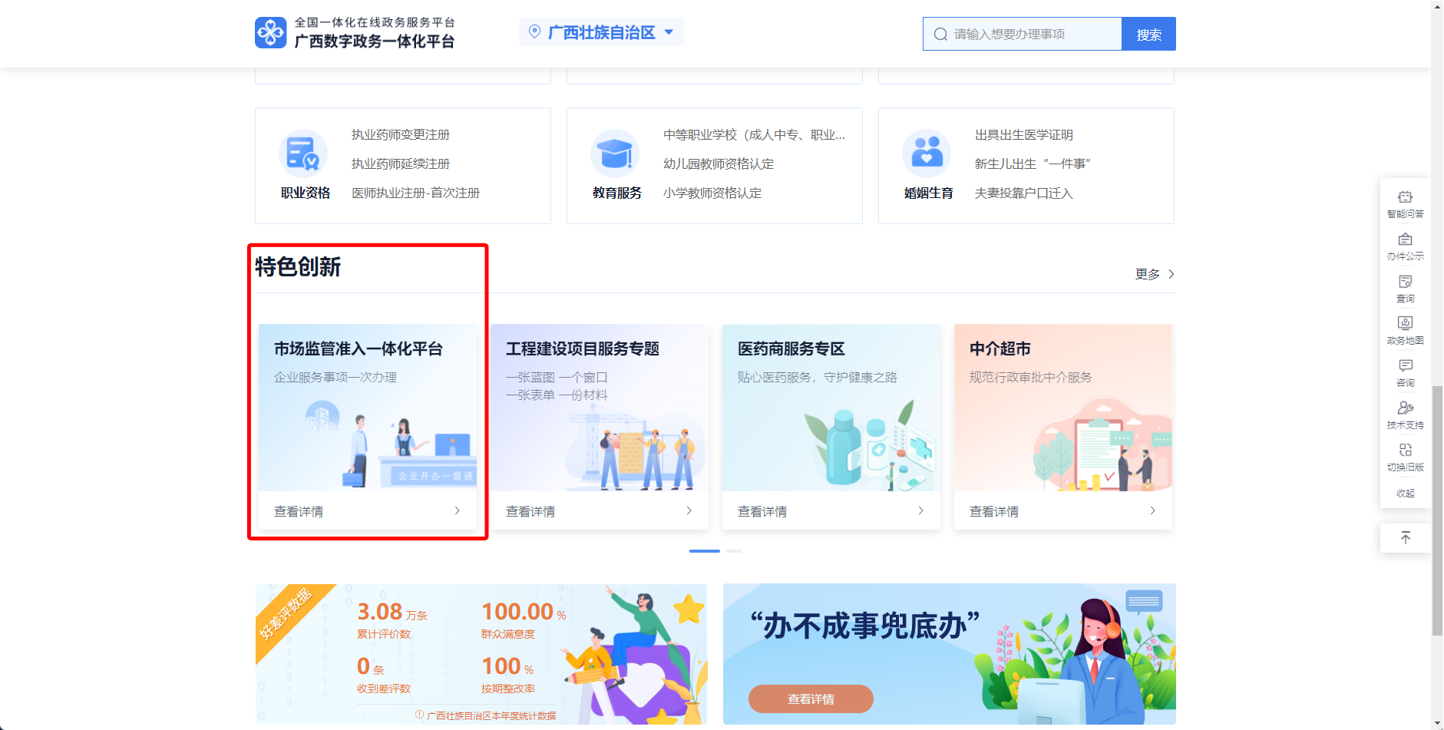This screenshot has width=1444, height=730.
Task: Click the back-to-top arrow icon
Action: 1405,537
